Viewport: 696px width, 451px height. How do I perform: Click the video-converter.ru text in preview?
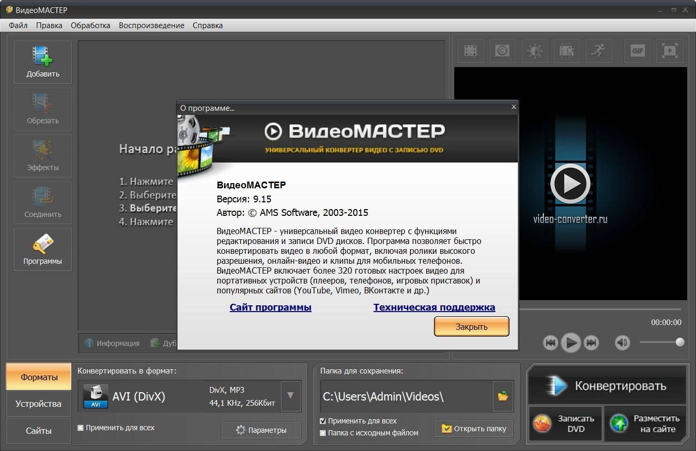570,218
